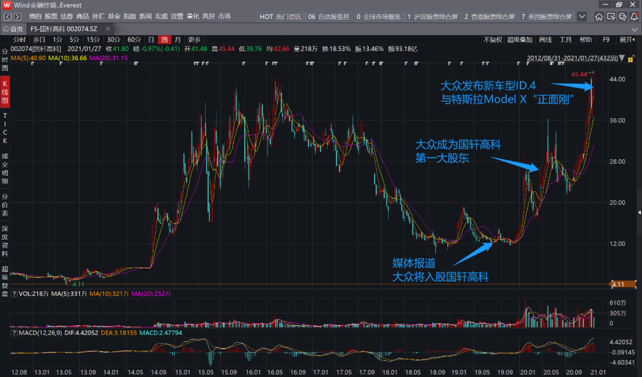Open the chat message bubble icon
The image size is (642, 377).
pos(622,17)
